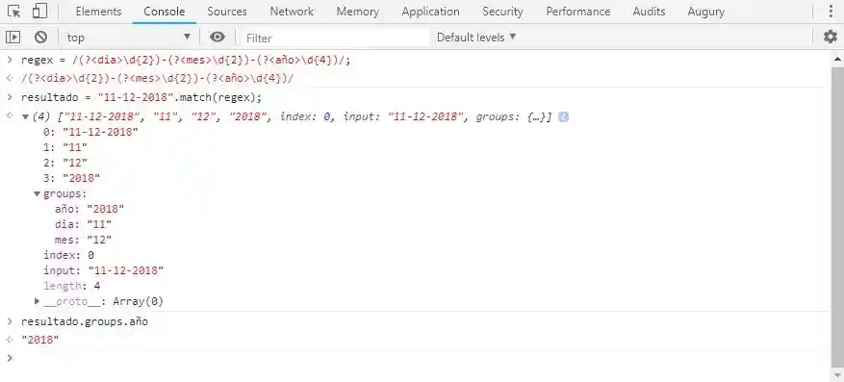This screenshot has height=382, width=844.
Task: Go to the Network tab
Action: (x=292, y=12)
